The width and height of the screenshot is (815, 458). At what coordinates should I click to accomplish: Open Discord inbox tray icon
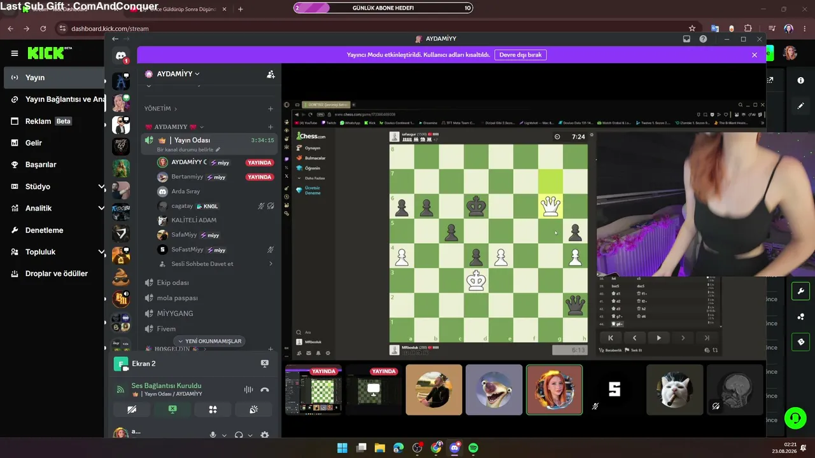(686, 39)
